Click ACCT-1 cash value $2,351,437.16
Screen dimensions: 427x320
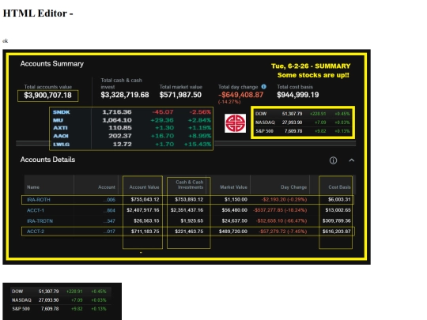click(x=187, y=210)
